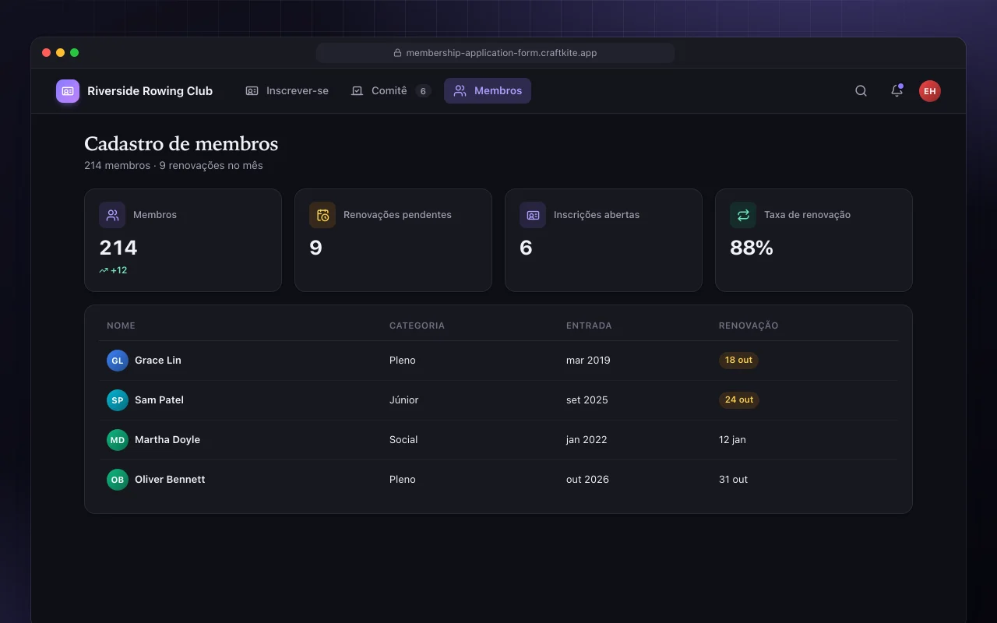Click the mar 2019 entry date
The height and width of the screenshot is (623, 997).
(588, 361)
